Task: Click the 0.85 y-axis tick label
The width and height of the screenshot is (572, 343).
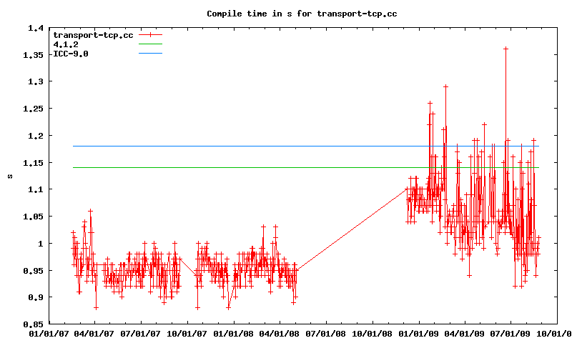Action: [x=33, y=324]
